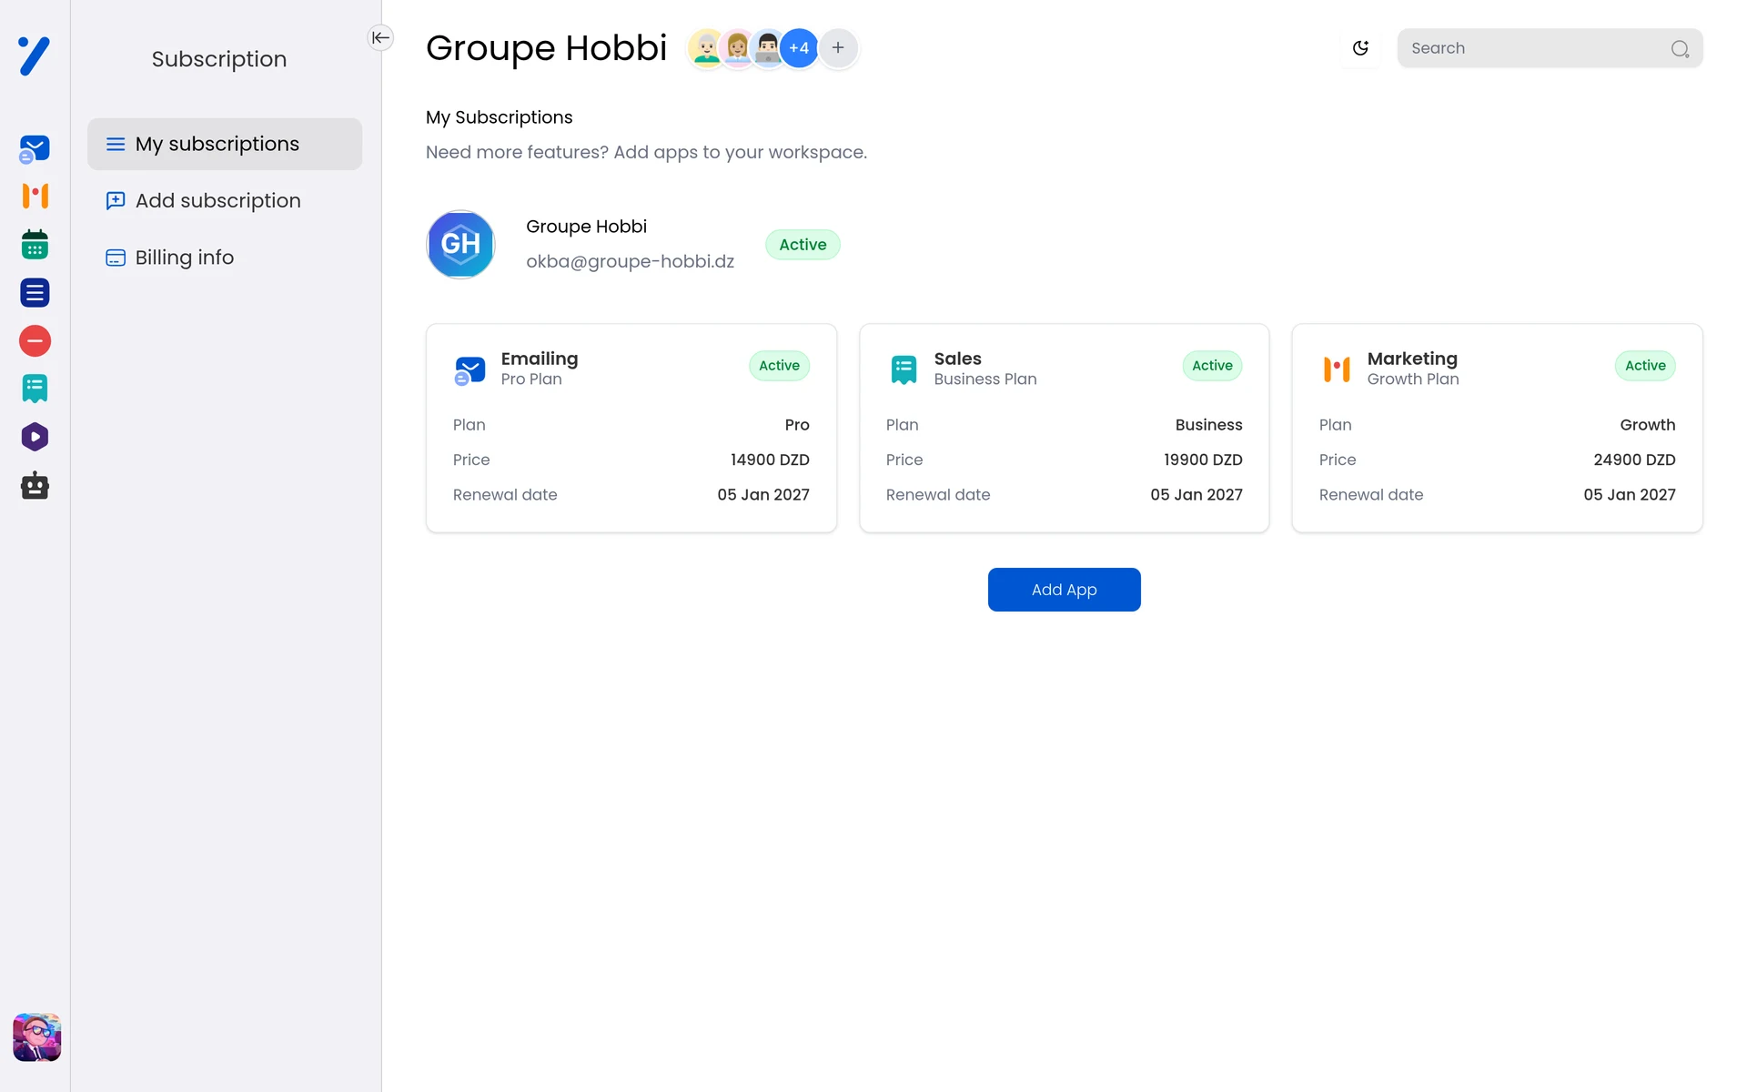Image resolution: width=1747 pixels, height=1092 pixels.
Task: Click the Add App button
Action: coord(1064,590)
